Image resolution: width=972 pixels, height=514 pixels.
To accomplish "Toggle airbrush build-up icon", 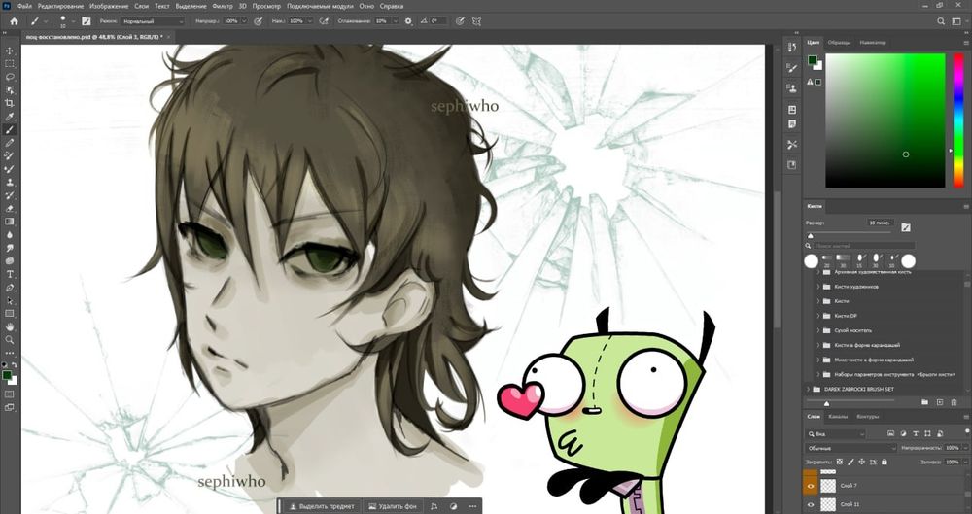I will coord(323,21).
